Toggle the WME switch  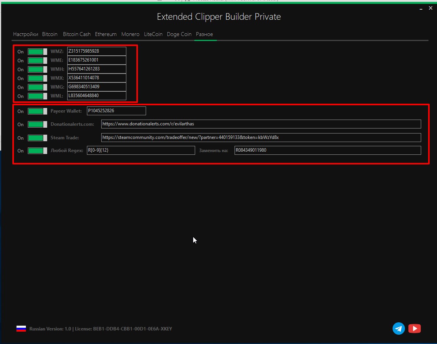pos(37,61)
